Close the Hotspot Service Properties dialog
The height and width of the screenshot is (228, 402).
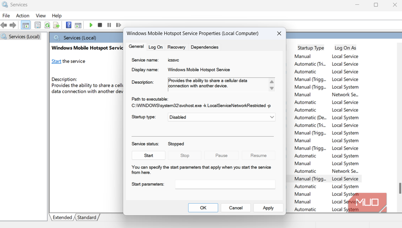pos(279,33)
